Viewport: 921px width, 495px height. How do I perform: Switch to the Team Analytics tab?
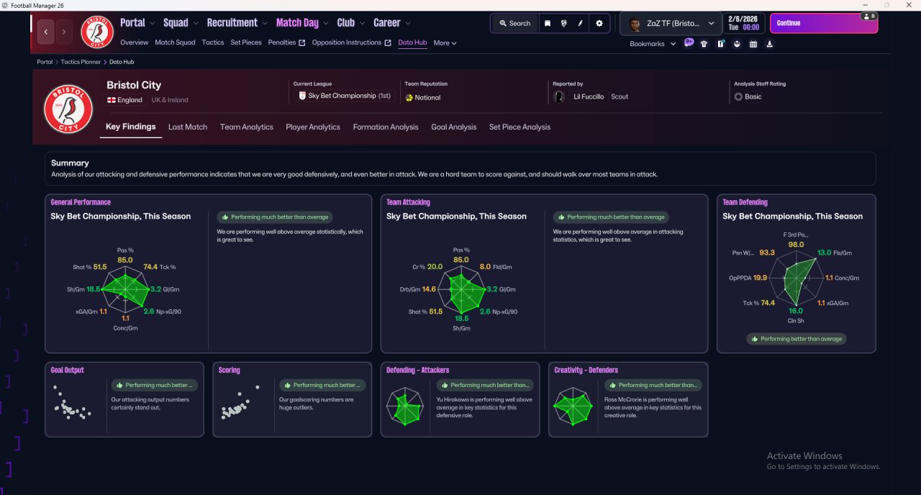pyautogui.click(x=247, y=127)
